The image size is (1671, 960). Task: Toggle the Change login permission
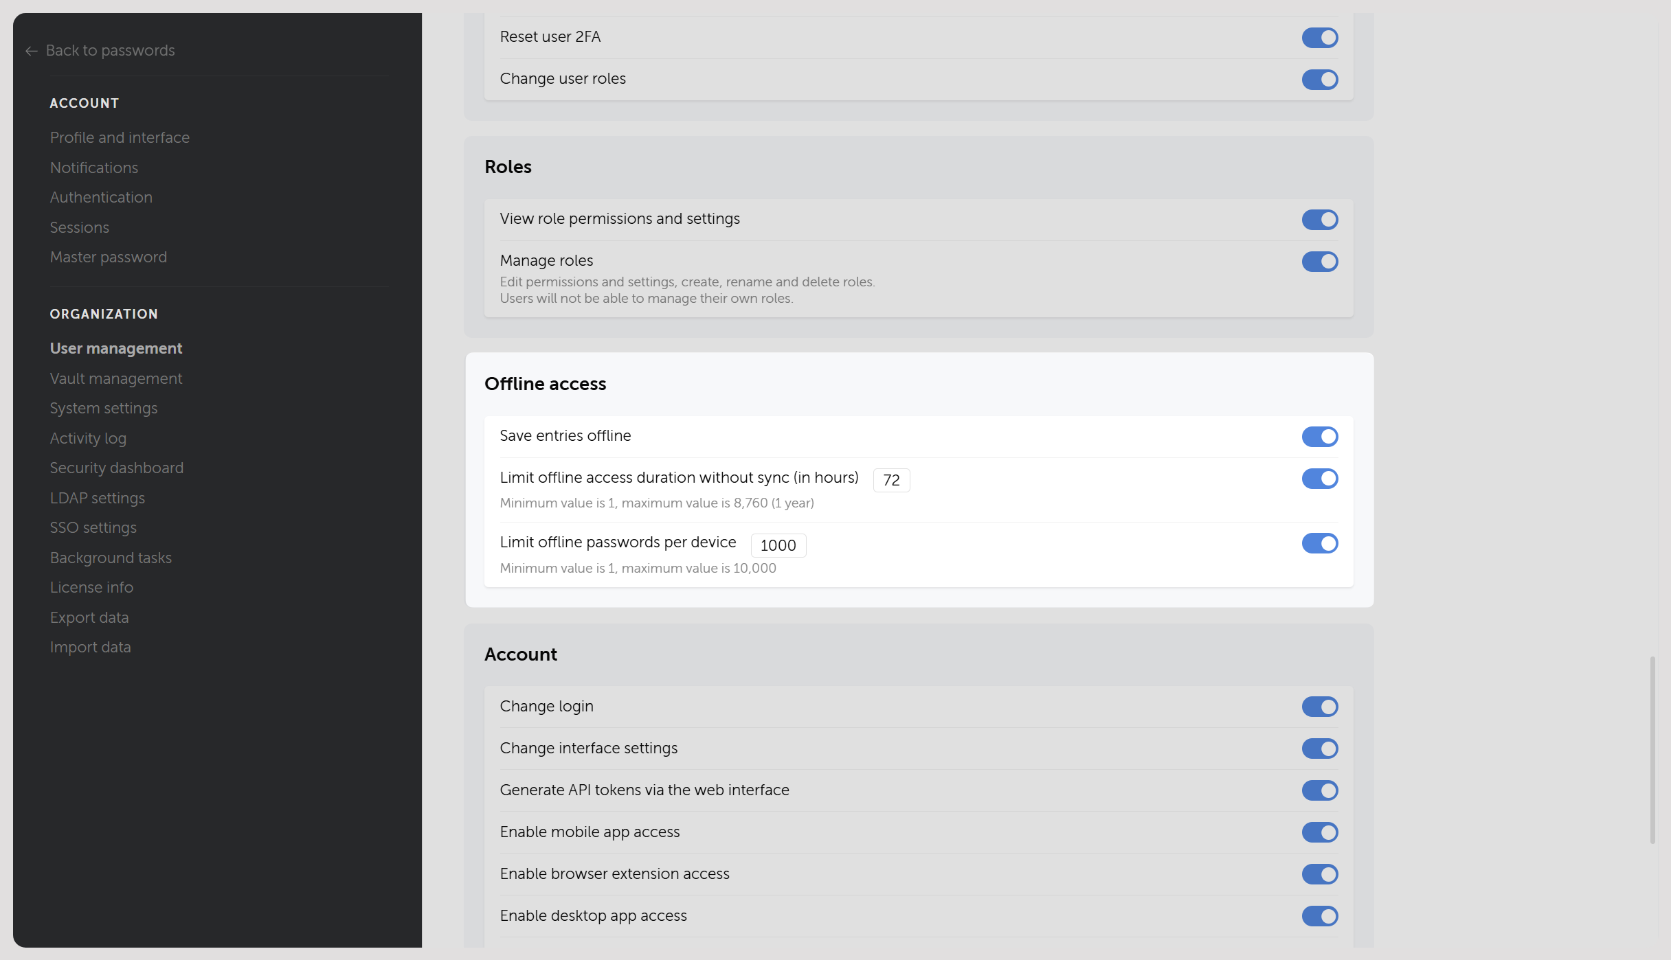[x=1320, y=706]
